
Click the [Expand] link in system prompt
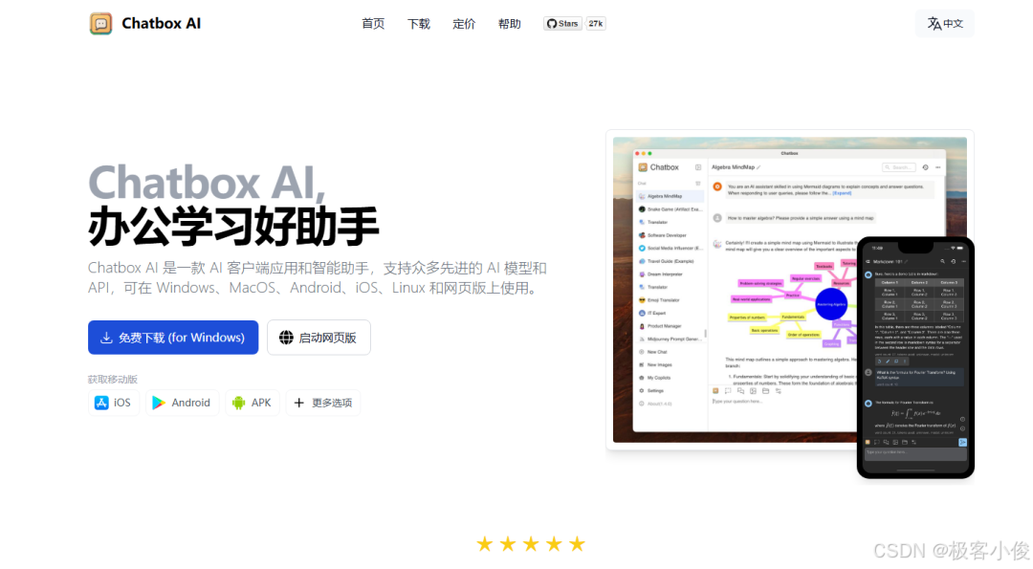click(x=842, y=193)
